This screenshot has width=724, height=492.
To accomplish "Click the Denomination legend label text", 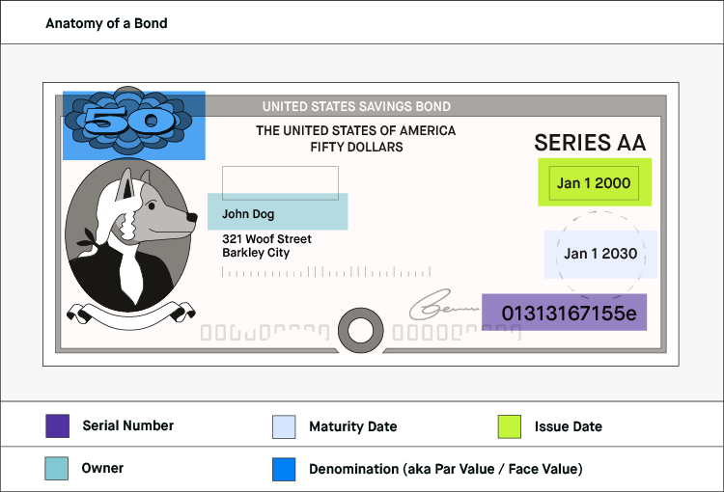I will (x=445, y=469).
